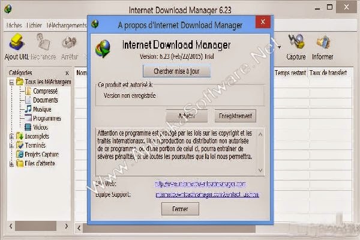Click the Reprendre toolbar icon
Viewport: 360px width, 240px height.
pos(44,42)
